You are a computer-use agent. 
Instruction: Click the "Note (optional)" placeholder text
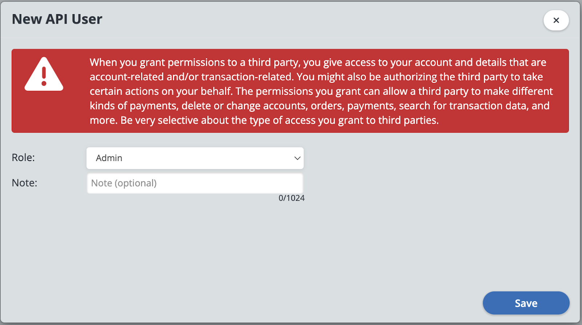(124, 183)
